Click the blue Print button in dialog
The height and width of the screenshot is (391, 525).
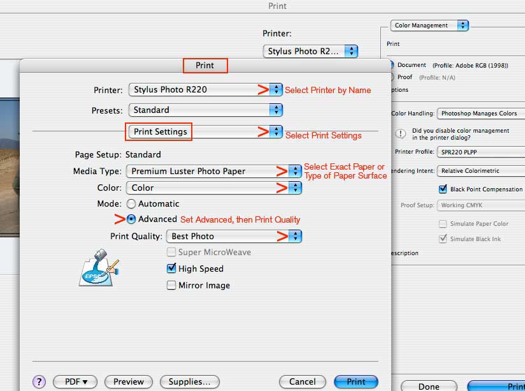point(356,381)
